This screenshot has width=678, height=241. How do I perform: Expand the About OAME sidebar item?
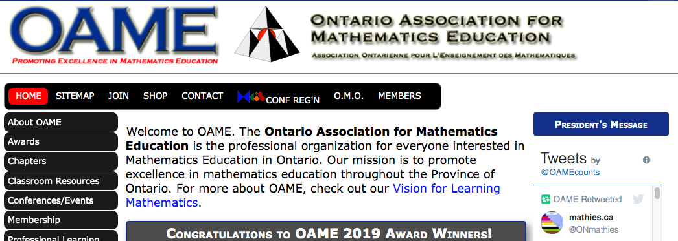tap(60, 123)
